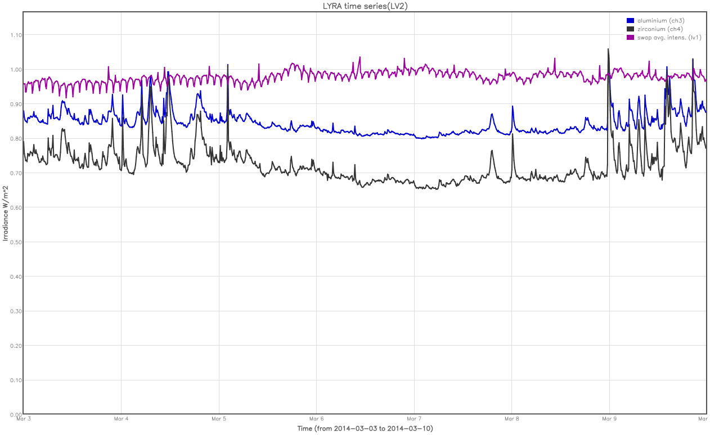Click the tallest zirconium spike at Mar 9

(608, 51)
